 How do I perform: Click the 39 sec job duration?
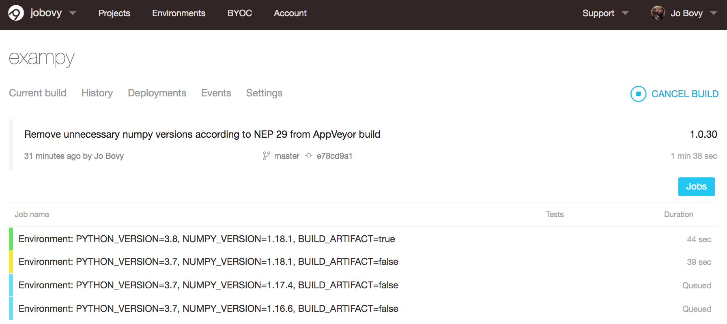699,262
